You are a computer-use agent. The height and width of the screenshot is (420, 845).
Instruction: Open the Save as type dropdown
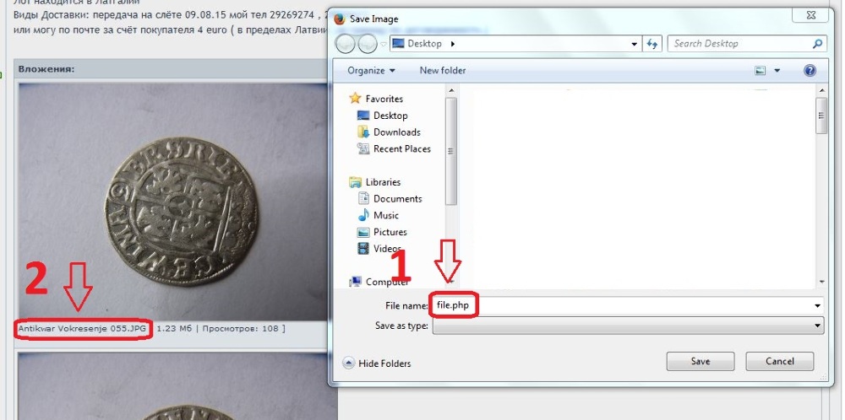pyautogui.click(x=629, y=326)
